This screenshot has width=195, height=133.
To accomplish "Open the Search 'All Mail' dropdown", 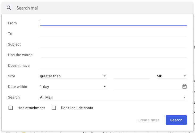I will [x=113, y=97].
